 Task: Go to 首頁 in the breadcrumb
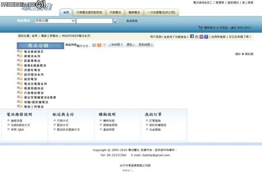pos(35,36)
